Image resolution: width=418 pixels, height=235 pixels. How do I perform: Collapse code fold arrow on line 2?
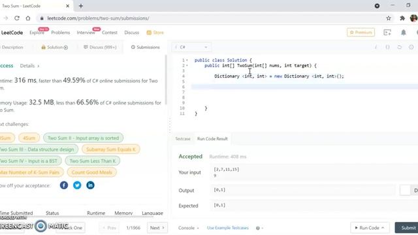click(x=187, y=65)
